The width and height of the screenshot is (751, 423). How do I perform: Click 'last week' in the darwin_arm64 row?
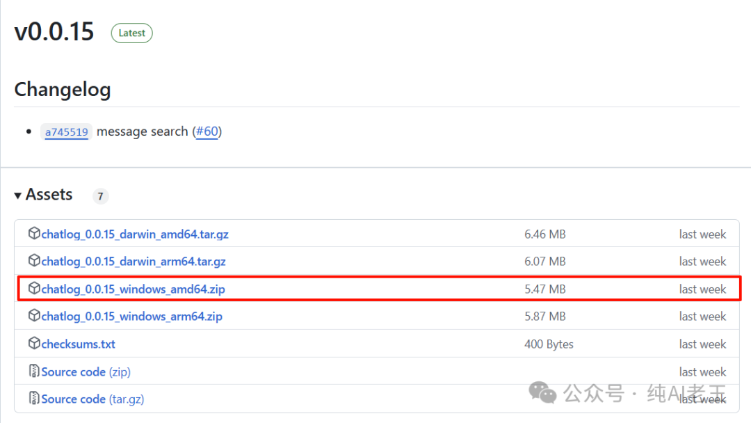point(702,262)
